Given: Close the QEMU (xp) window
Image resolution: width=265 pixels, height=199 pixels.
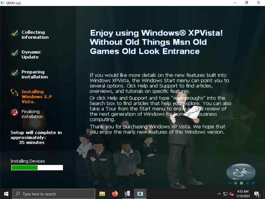Looking at the screenshot, I should point(259,3).
